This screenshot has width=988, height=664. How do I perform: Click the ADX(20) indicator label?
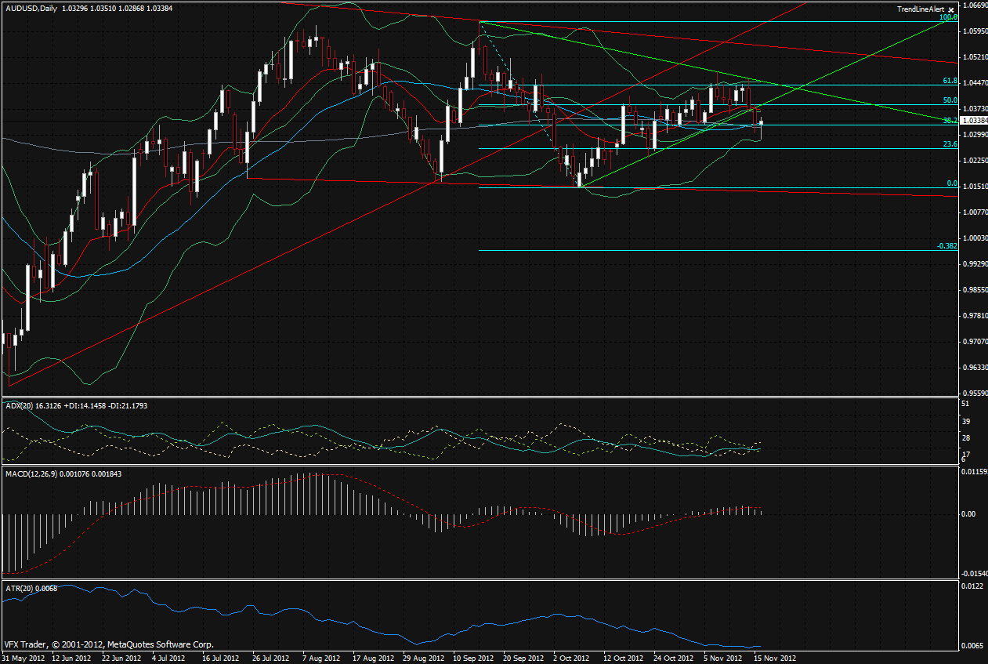click(16, 405)
